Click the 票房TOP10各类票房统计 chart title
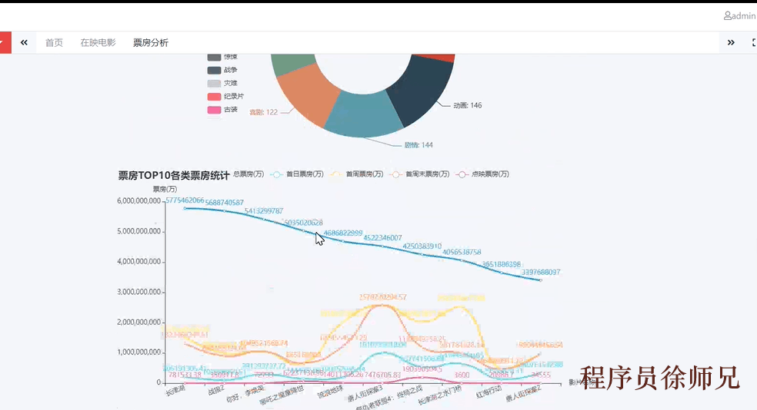Image resolution: width=757 pixels, height=410 pixels. [174, 175]
